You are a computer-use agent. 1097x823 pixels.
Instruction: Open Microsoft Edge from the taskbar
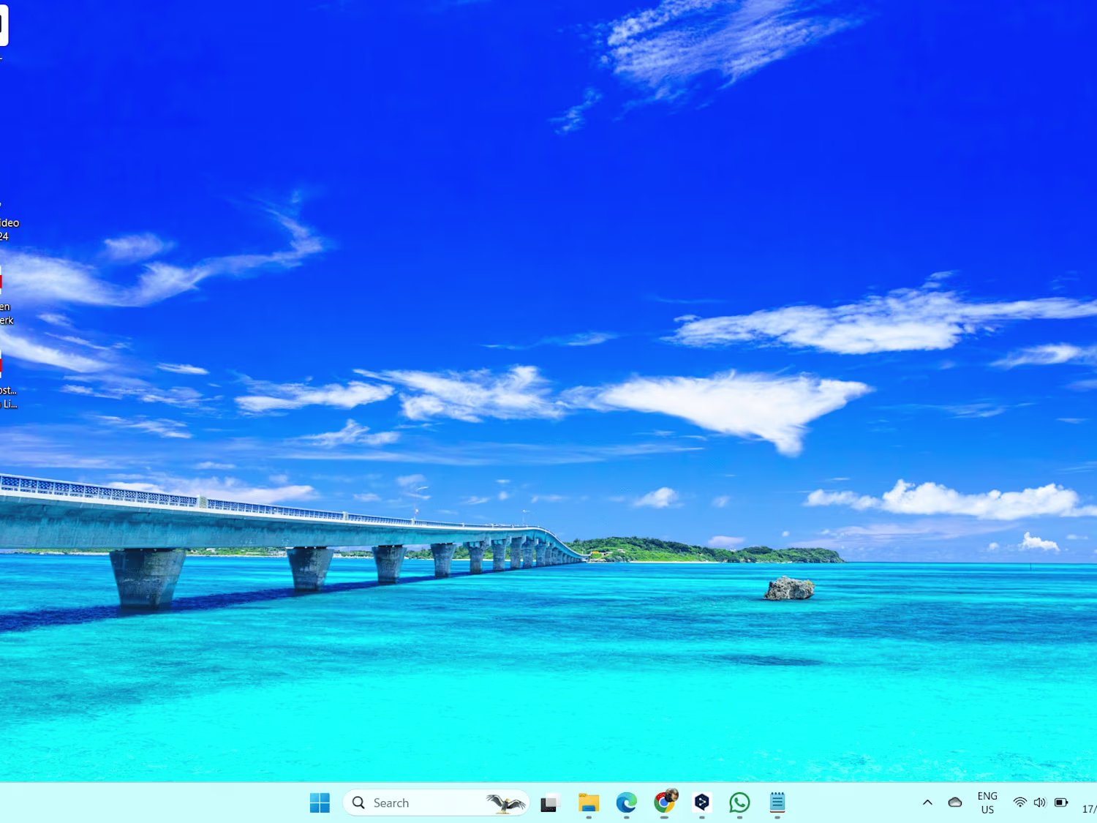pyautogui.click(x=627, y=803)
